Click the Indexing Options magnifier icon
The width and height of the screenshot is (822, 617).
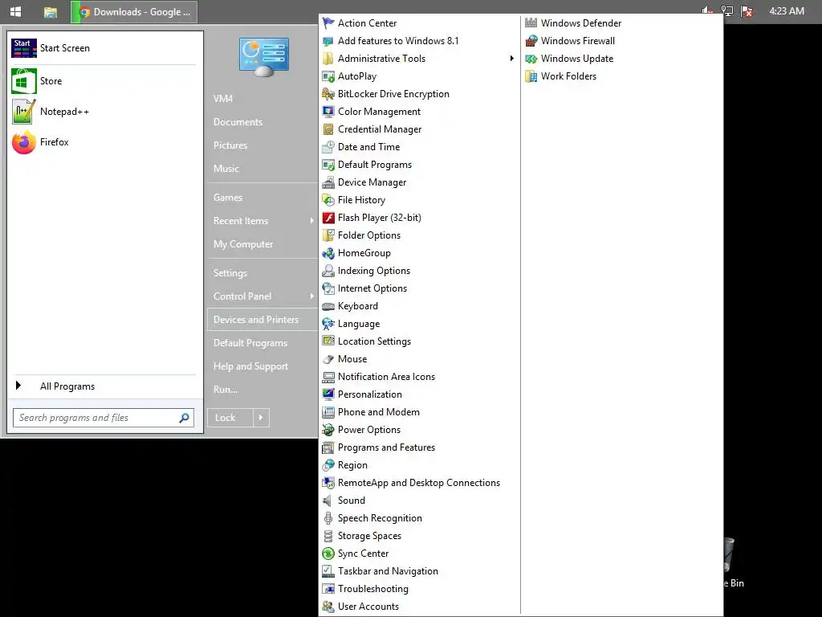pyautogui.click(x=328, y=271)
